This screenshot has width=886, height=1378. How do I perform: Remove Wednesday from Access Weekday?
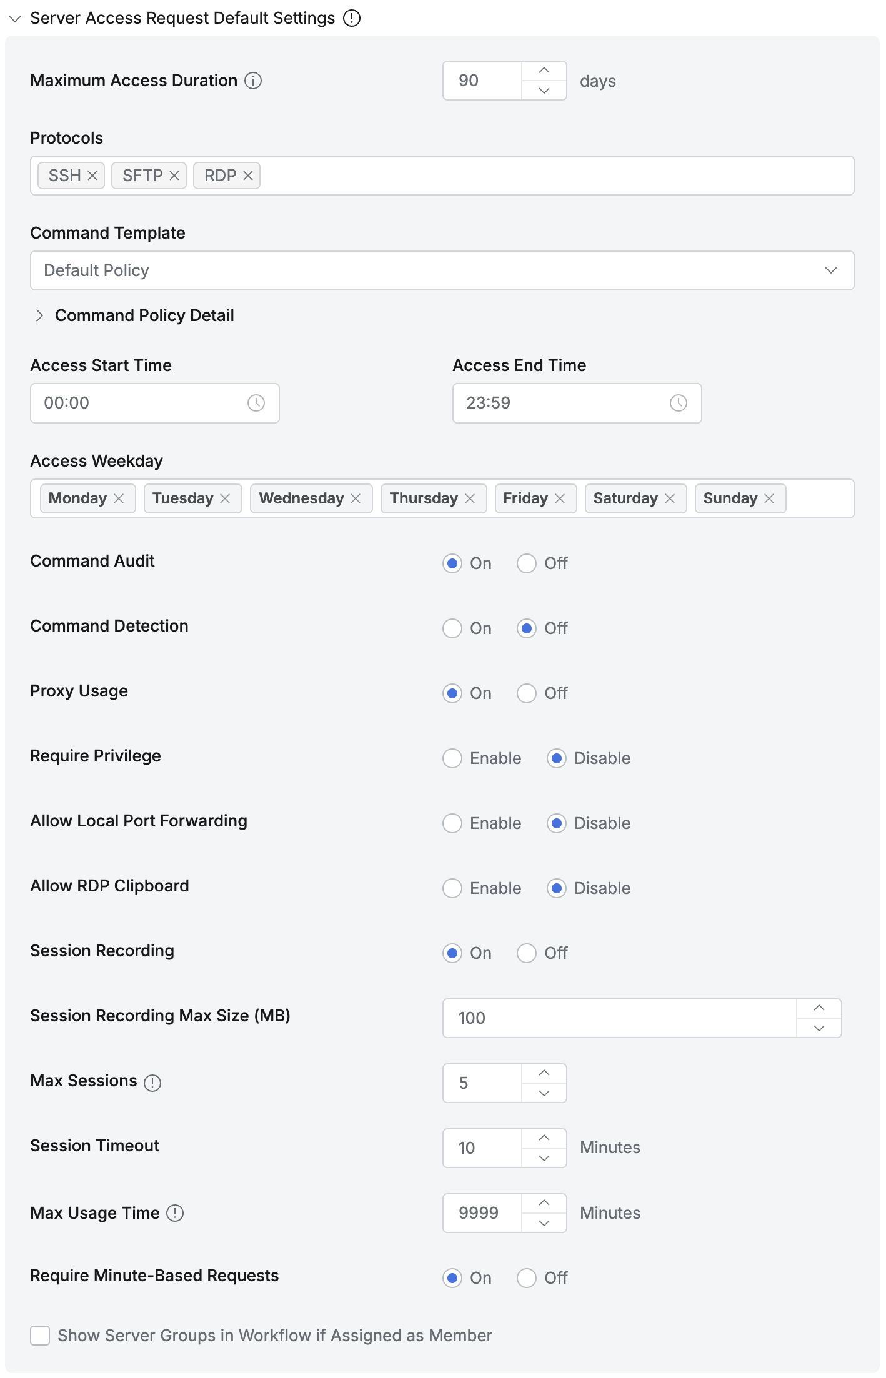coord(356,498)
